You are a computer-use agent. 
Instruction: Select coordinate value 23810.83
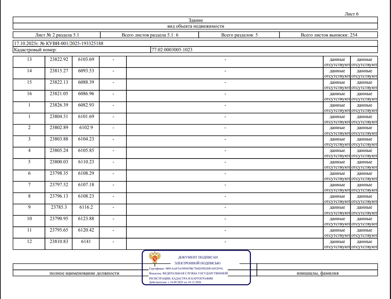click(x=59, y=241)
